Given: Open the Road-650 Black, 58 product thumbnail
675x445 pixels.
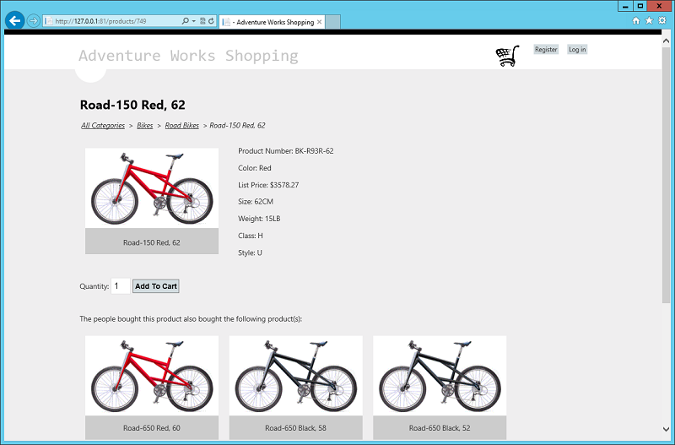Looking at the screenshot, I should 296,376.
